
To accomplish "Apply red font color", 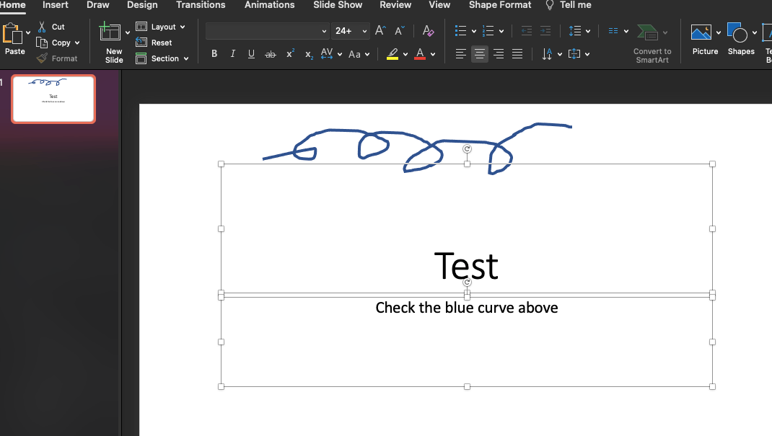I will coord(420,53).
